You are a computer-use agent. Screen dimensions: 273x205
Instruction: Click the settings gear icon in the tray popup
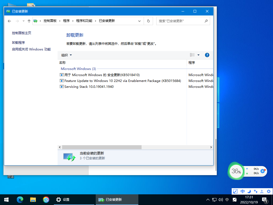pos(269,191)
